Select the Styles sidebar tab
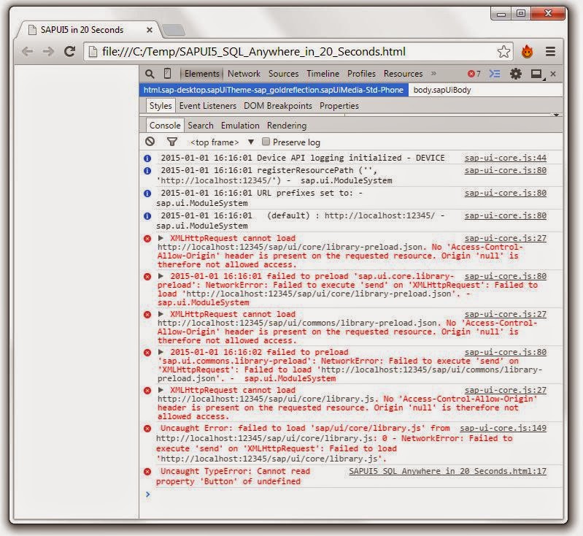583x536 pixels. 161,106
